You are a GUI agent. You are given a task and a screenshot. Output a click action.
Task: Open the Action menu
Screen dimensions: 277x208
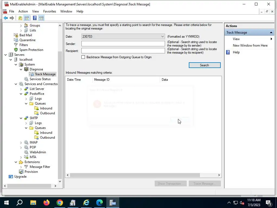coord(23,11)
